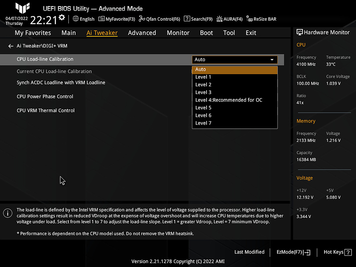Click the Hardware Monitor Voltage section heading

[305, 178]
